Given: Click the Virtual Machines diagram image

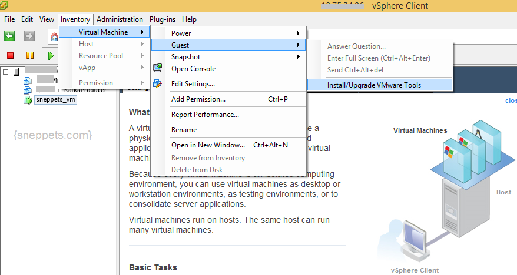Looking at the screenshot, I should coord(473,154).
